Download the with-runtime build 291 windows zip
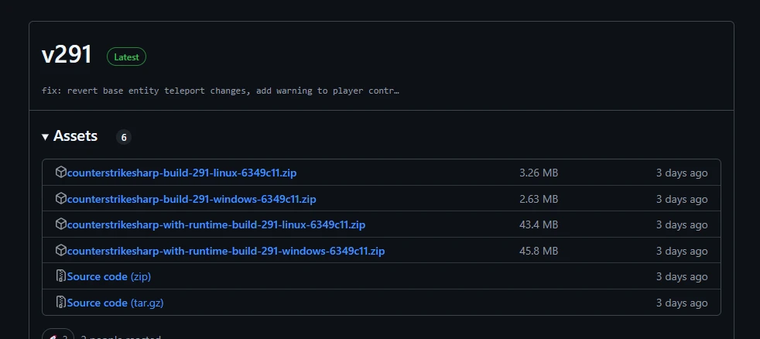 point(226,251)
